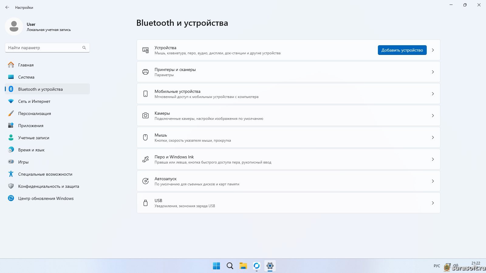This screenshot has width=486, height=273.
Task: Click the pen icon for Перо и Windows Ink
Action: 145,159
